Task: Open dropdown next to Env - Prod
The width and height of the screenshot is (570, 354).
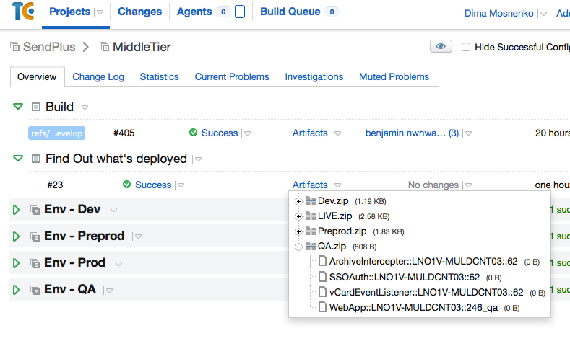Action: 118,264
